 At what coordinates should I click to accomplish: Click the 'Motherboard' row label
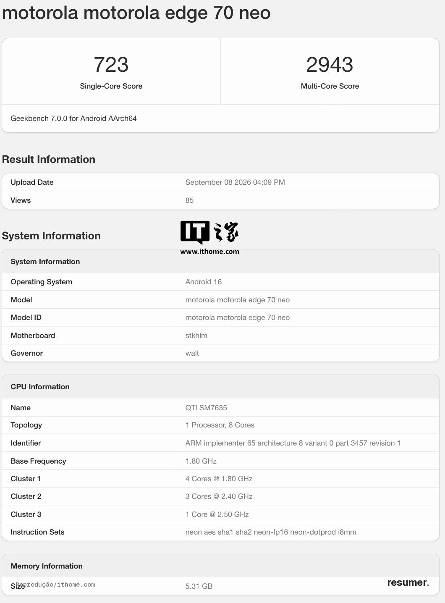[33, 336]
